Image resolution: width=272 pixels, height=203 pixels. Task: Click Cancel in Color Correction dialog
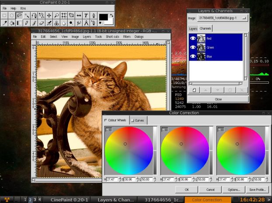coord(210,189)
